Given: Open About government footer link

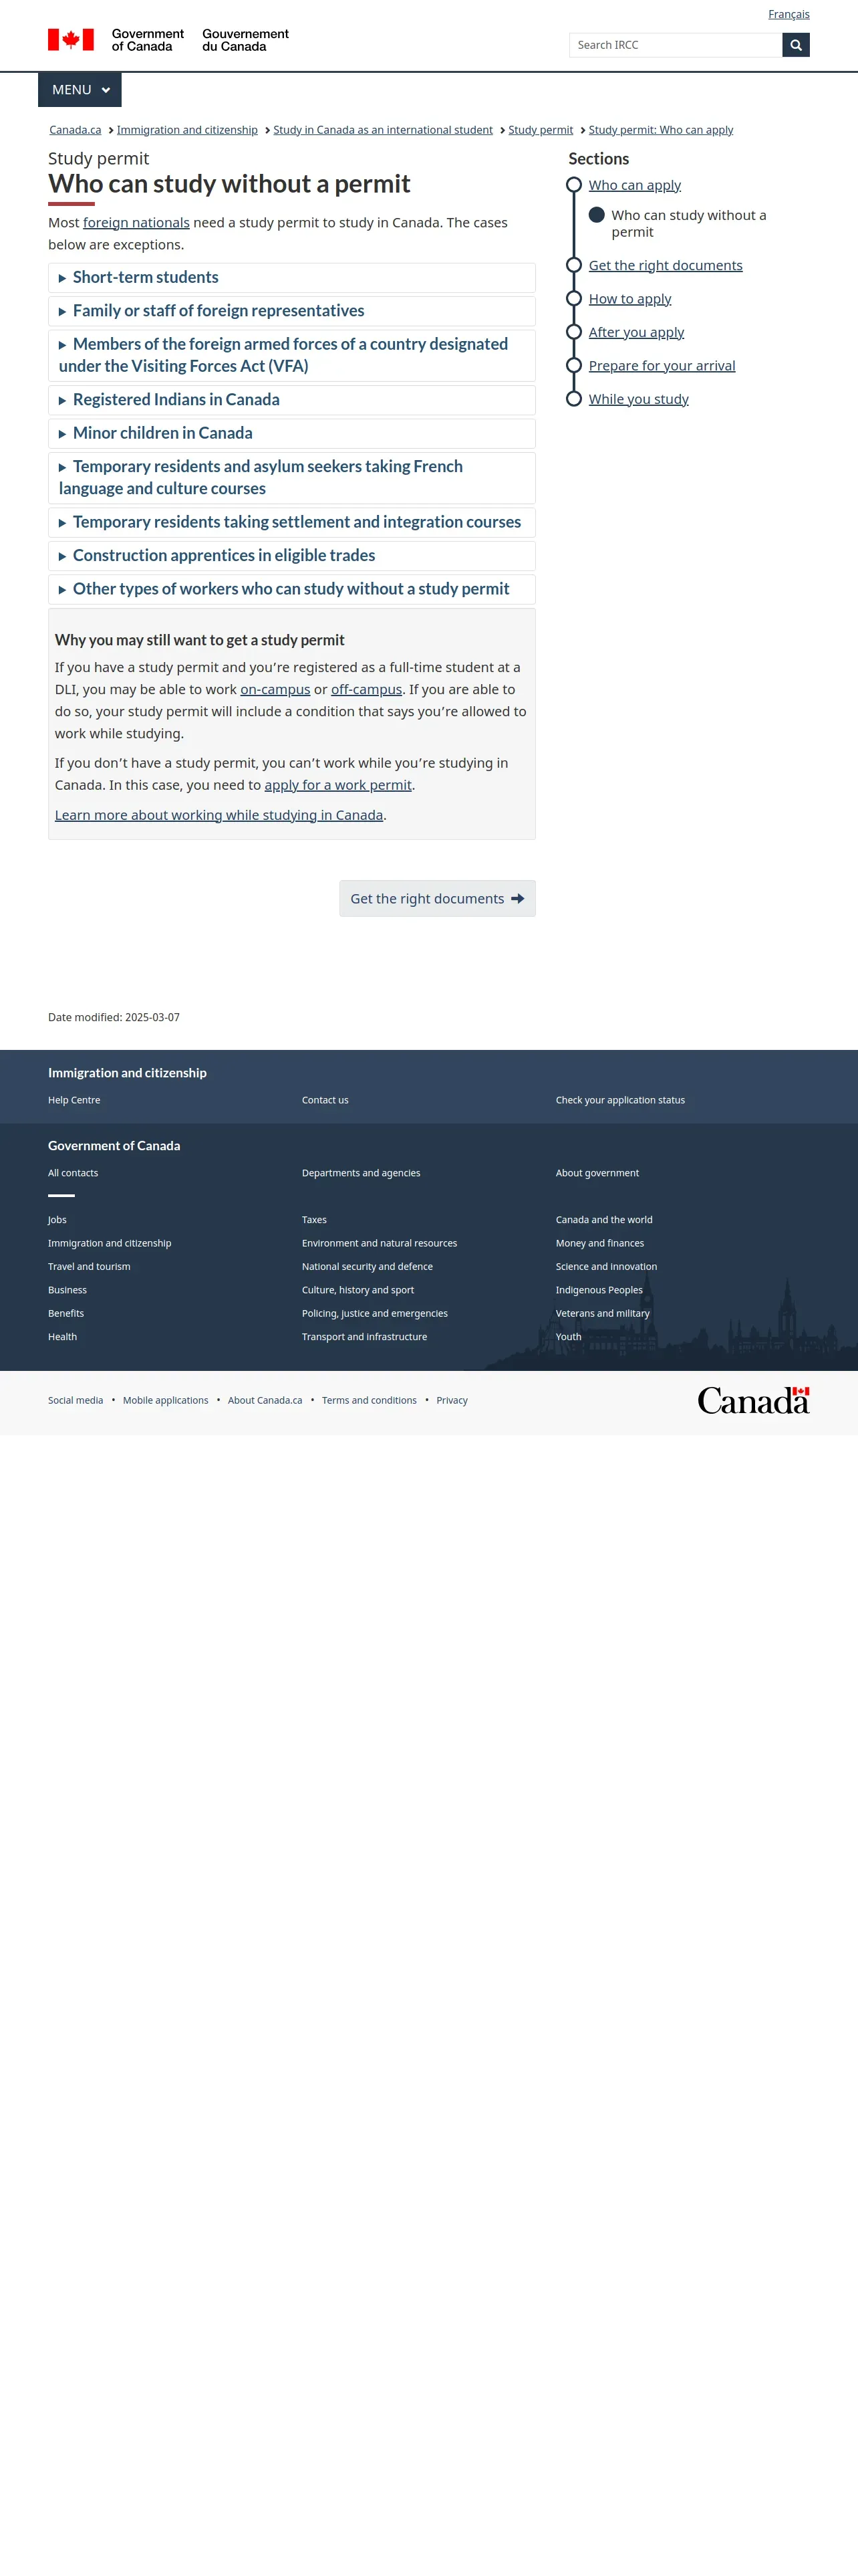Looking at the screenshot, I should point(597,1173).
